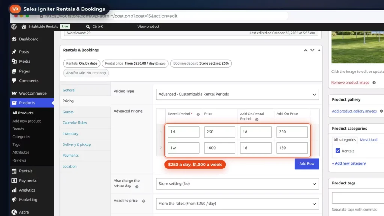The width and height of the screenshot is (384, 216).
Task: Open Marketing megaphone icon
Action: pyautogui.click(x=14, y=199)
